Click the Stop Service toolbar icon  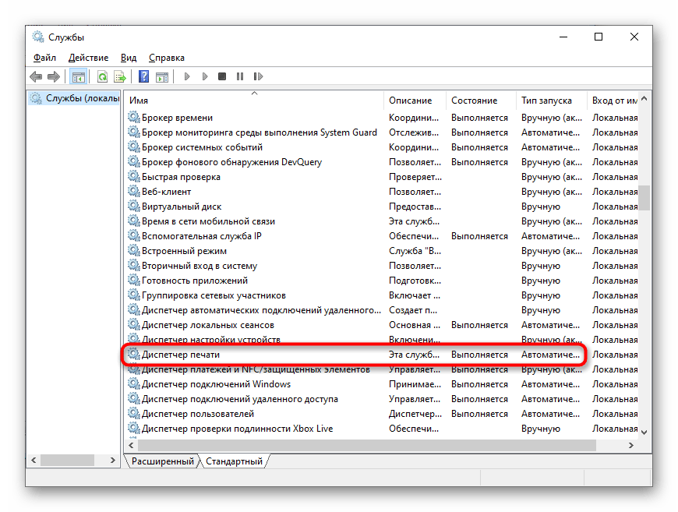pyautogui.click(x=221, y=76)
